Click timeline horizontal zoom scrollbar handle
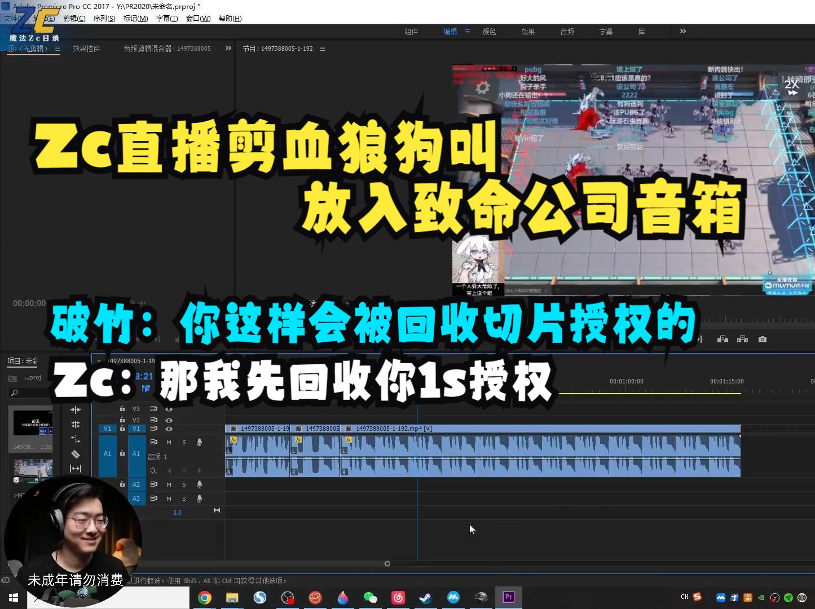Viewport: 815px width, 609px height. (387, 564)
